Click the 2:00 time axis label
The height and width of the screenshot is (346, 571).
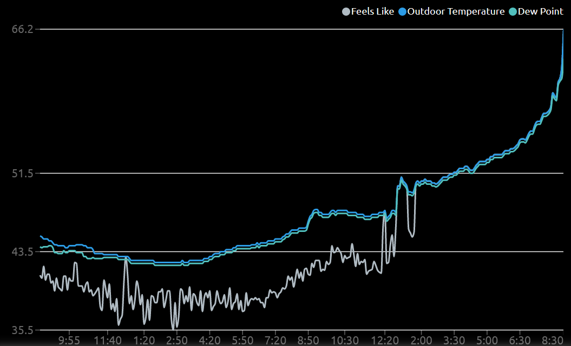click(x=421, y=341)
